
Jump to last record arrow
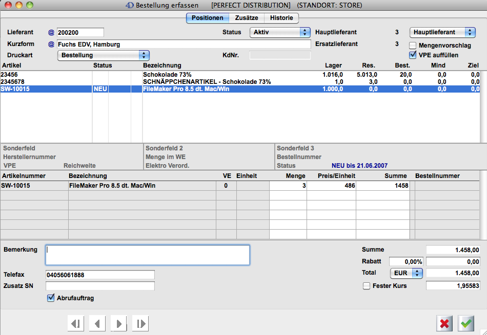[x=140, y=323]
